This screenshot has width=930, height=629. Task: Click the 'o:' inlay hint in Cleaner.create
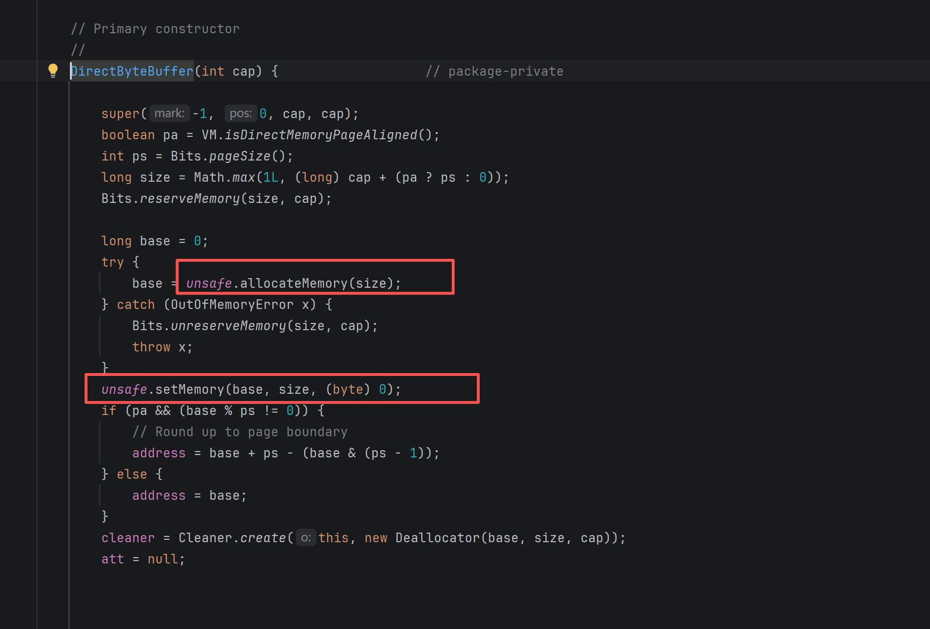(306, 538)
